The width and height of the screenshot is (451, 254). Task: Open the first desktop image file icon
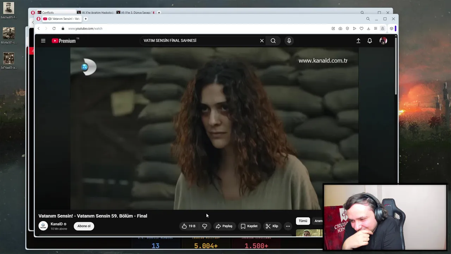pos(9,10)
